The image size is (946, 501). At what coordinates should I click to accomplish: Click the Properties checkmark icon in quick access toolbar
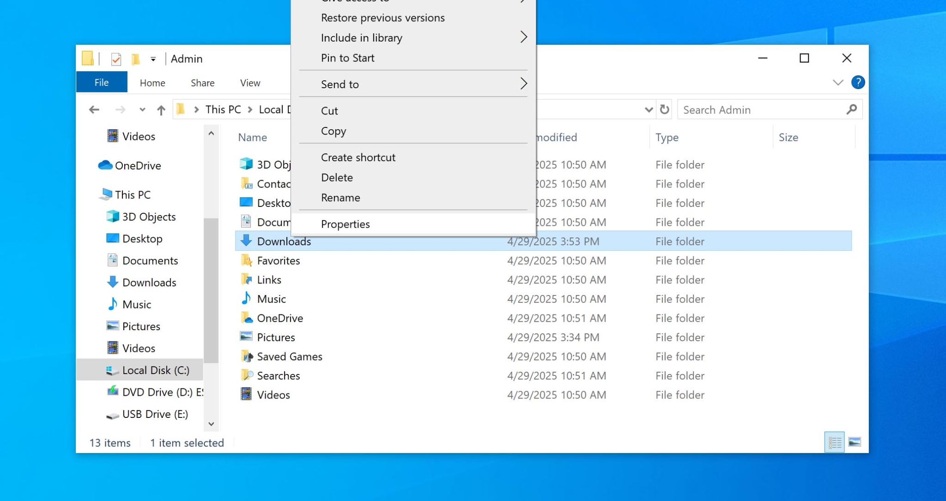(x=115, y=59)
